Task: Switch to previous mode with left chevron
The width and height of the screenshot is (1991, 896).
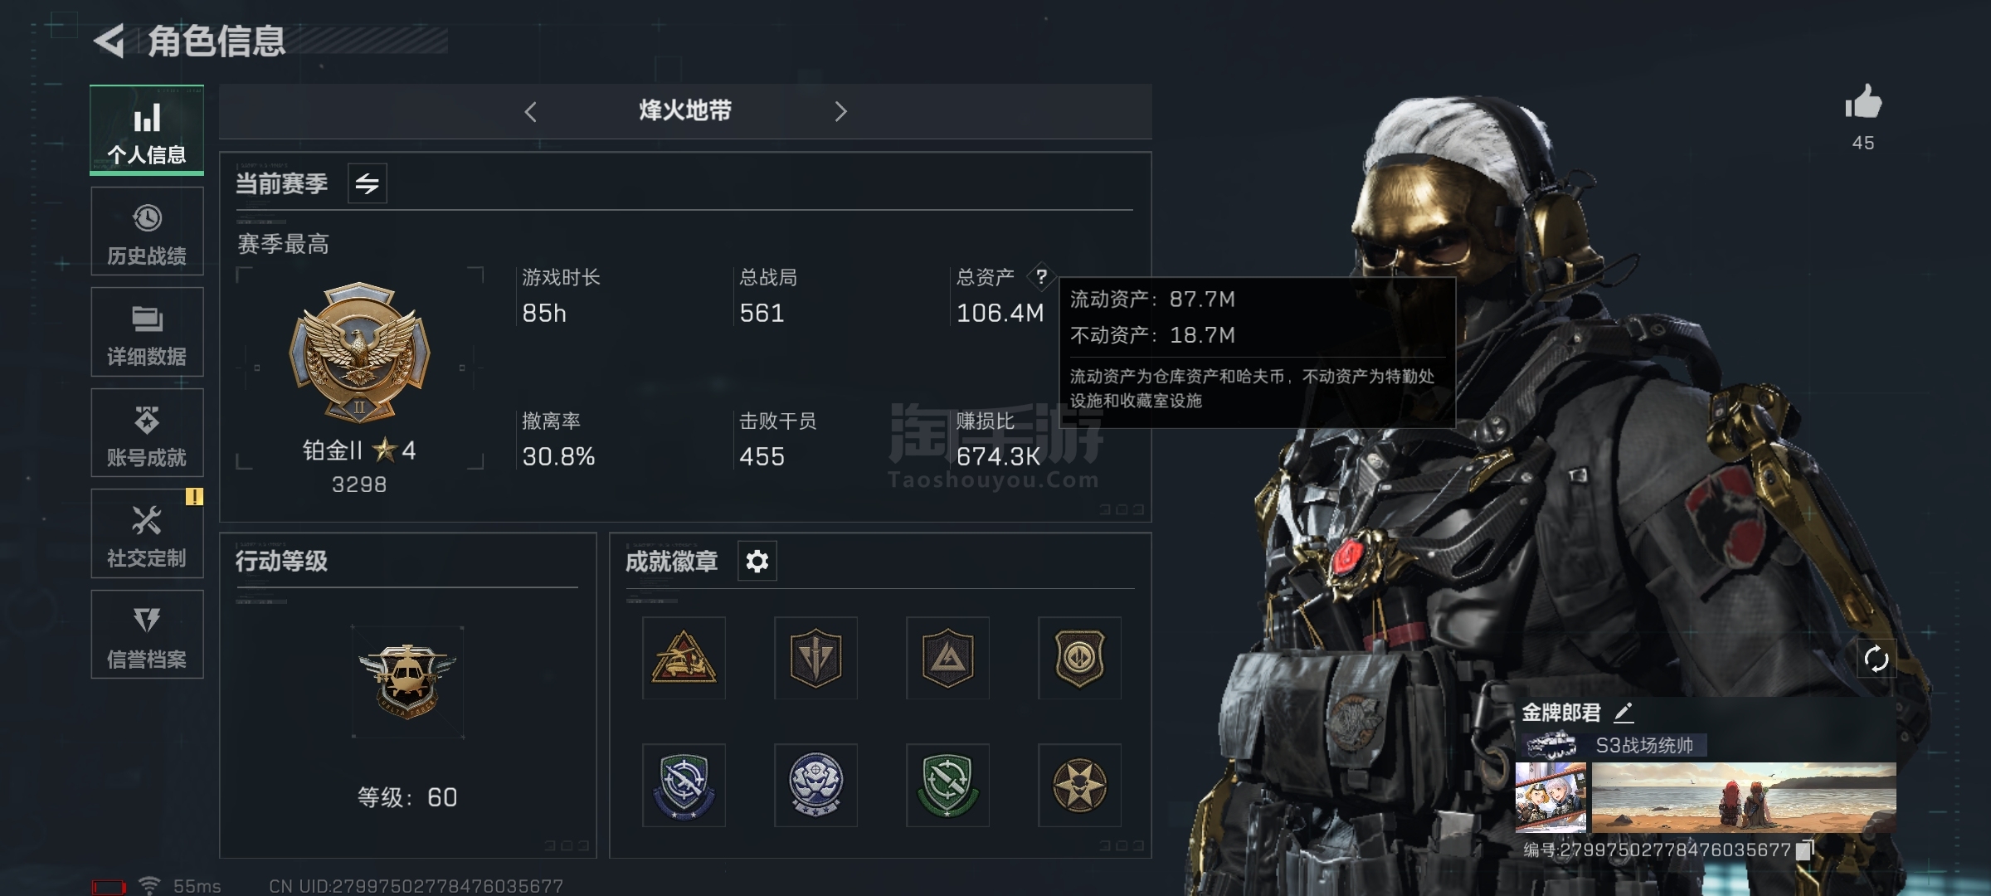Action: (531, 111)
